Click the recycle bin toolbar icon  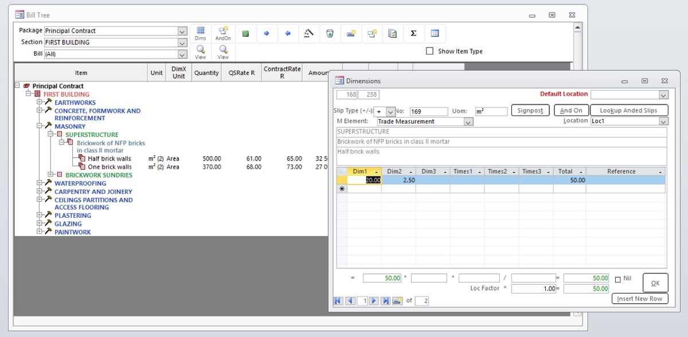pos(330,33)
